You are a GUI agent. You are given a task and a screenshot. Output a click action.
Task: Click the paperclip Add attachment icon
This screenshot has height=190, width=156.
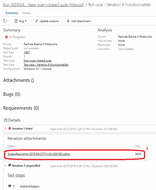(x=68, y=21)
